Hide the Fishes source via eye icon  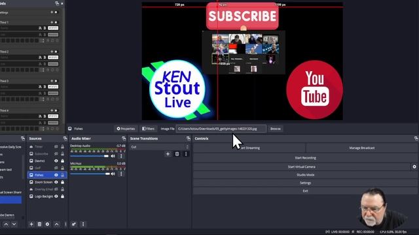(56, 175)
